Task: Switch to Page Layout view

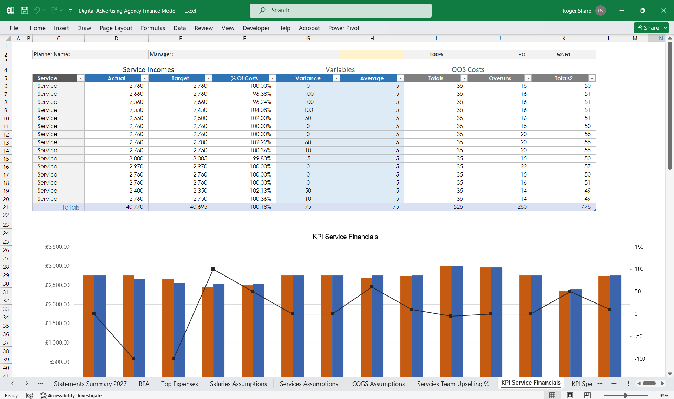Action: [569, 395]
